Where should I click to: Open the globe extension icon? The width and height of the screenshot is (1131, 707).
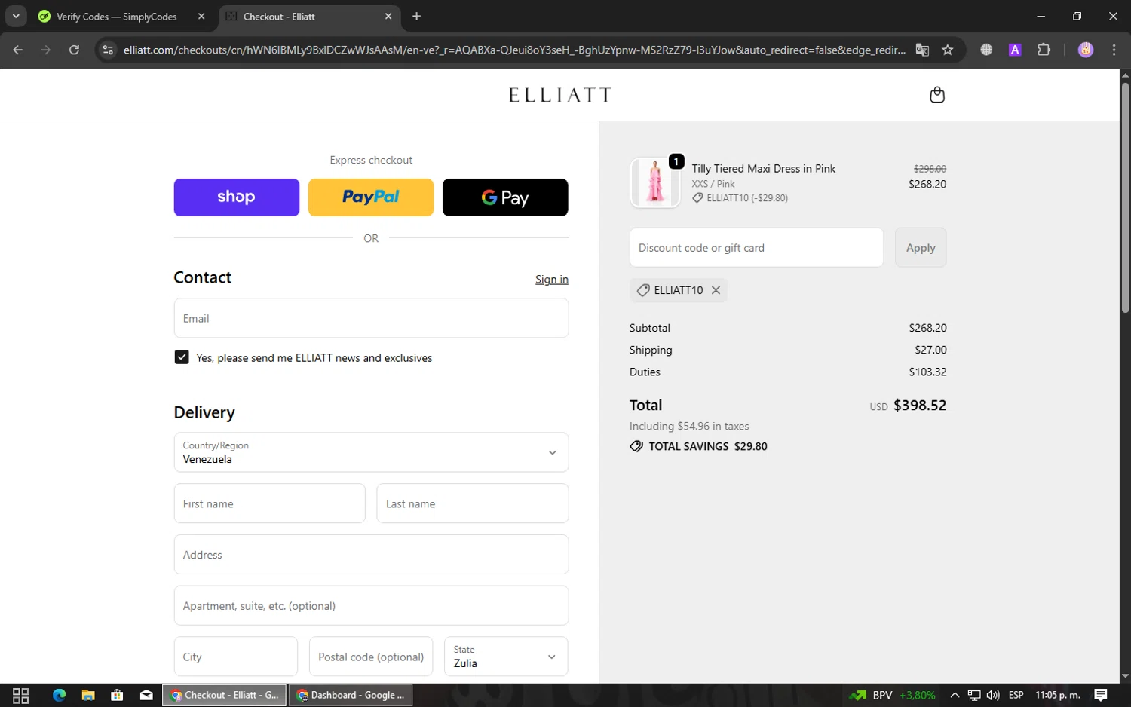point(986,50)
